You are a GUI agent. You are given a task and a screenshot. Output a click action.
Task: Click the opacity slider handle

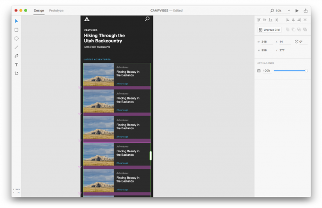click(x=306, y=71)
